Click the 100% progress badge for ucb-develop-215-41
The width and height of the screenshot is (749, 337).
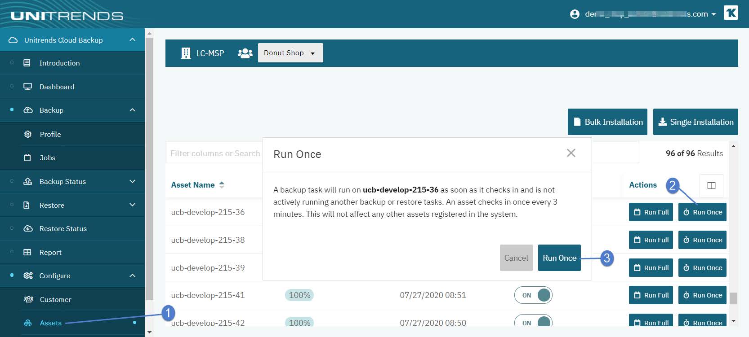point(299,295)
